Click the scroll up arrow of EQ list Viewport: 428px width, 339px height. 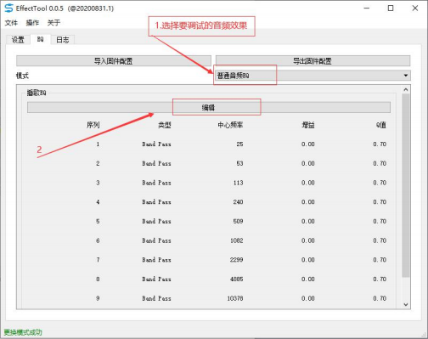tap(406, 89)
